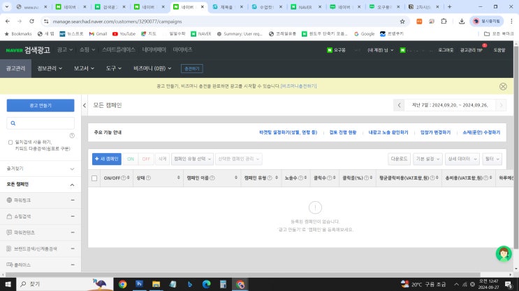The width and height of the screenshot is (519, 291).
Task: Open the 지난 7일 date range picker
Action: point(450,105)
